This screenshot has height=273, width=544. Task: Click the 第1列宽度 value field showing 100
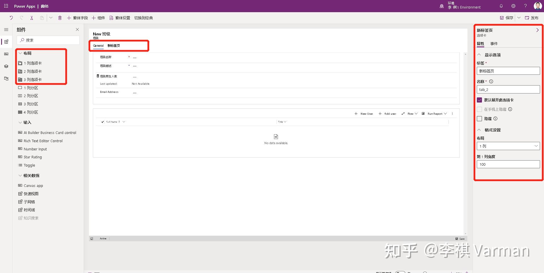(x=508, y=164)
